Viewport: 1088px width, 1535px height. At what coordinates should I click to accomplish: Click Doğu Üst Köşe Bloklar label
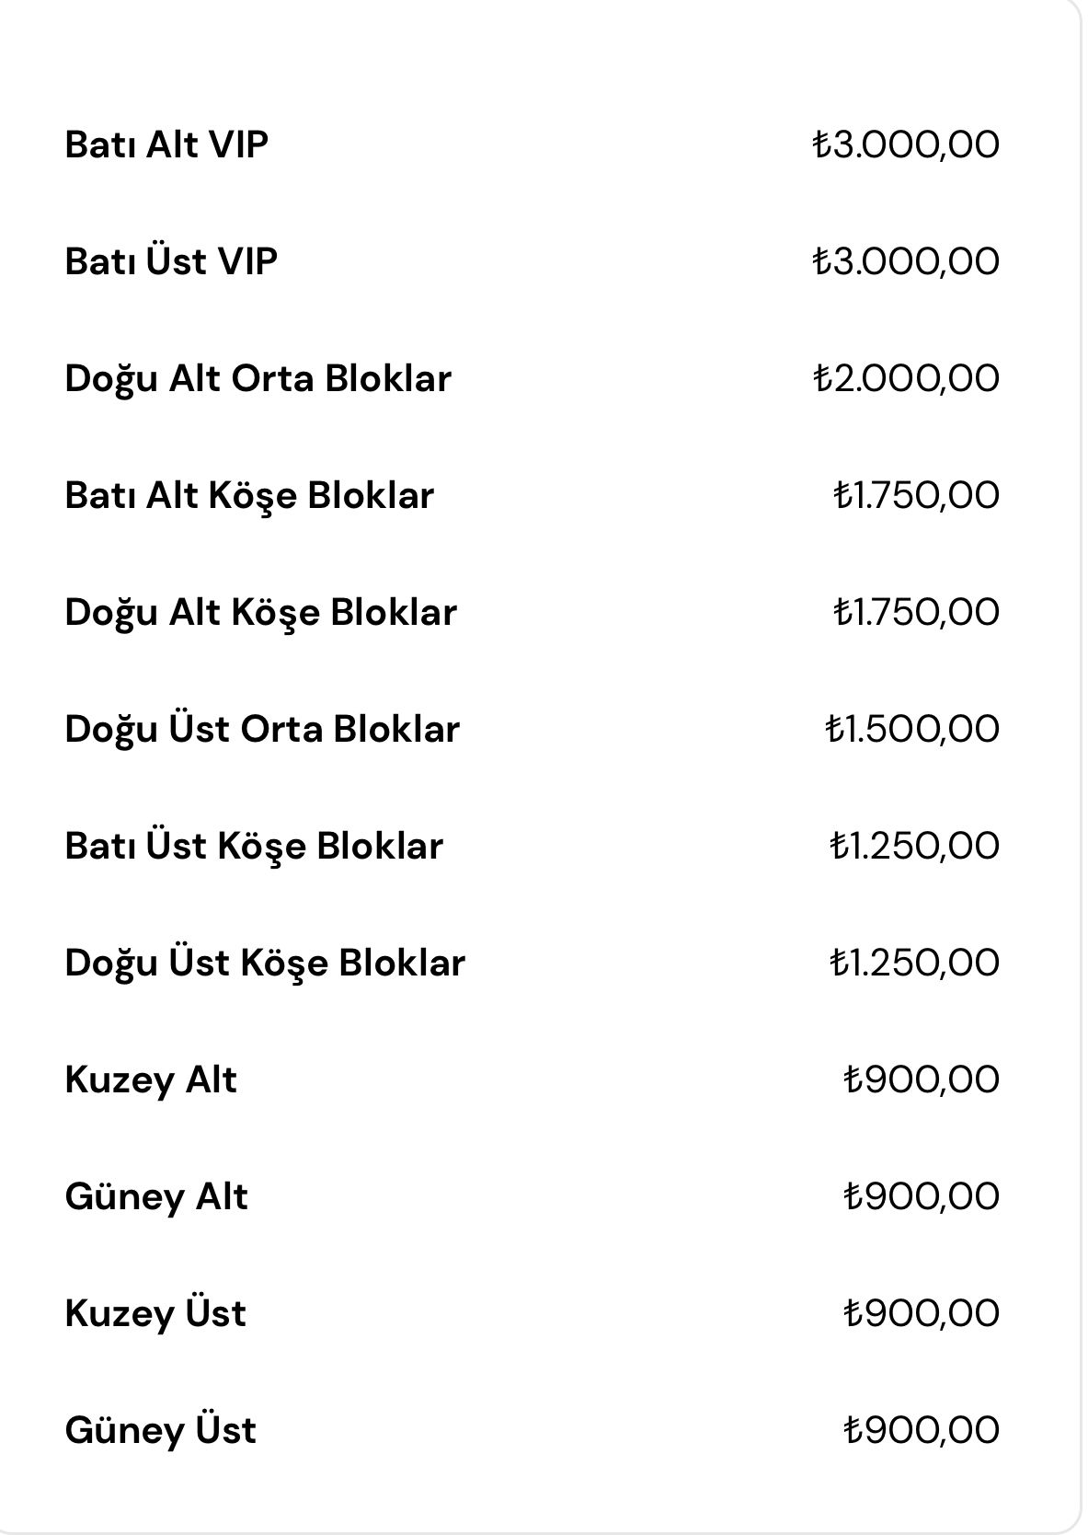[265, 964]
